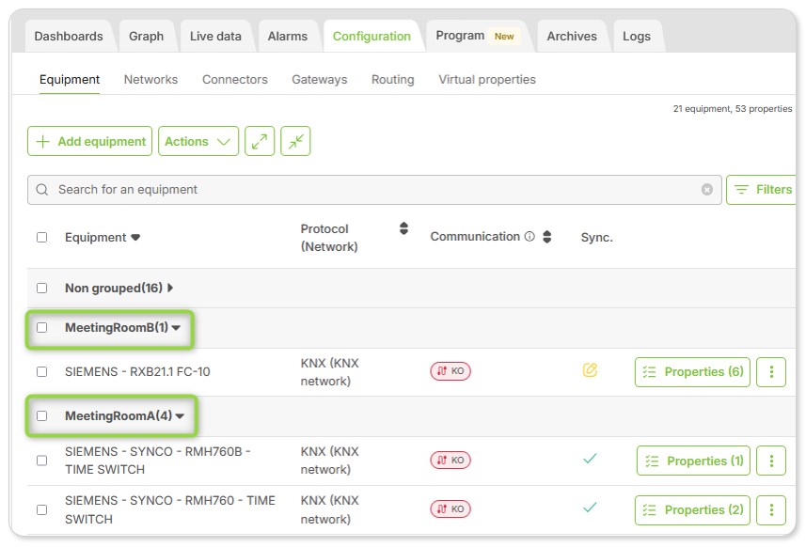Click the Sync. column header

[x=597, y=237]
